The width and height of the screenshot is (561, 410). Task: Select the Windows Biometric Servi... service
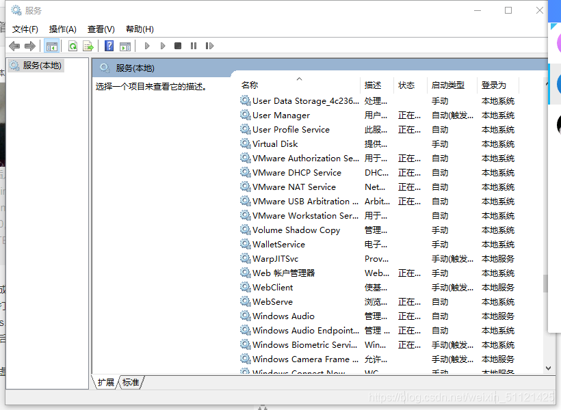coord(305,344)
